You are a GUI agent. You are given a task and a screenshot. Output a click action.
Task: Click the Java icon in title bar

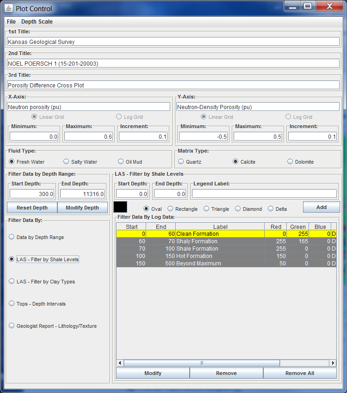click(8, 8)
